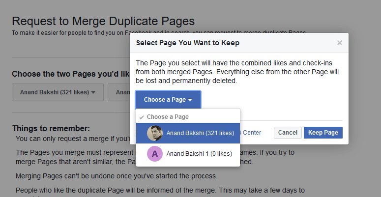Click dialog title Select Page You Want to Keep
The height and width of the screenshot is (197, 381).
tap(188, 43)
